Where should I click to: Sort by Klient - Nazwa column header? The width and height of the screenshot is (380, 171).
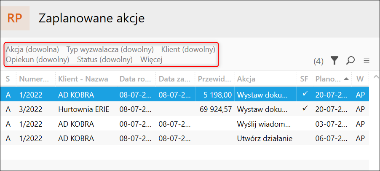(83, 79)
